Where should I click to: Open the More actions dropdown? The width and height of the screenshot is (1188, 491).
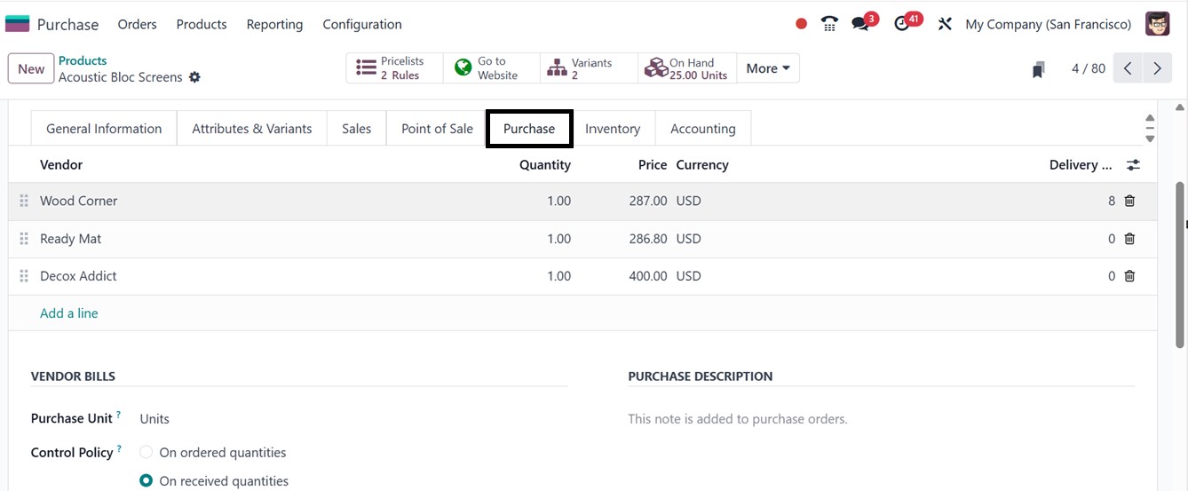pyautogui.click(x=768, y=68)
